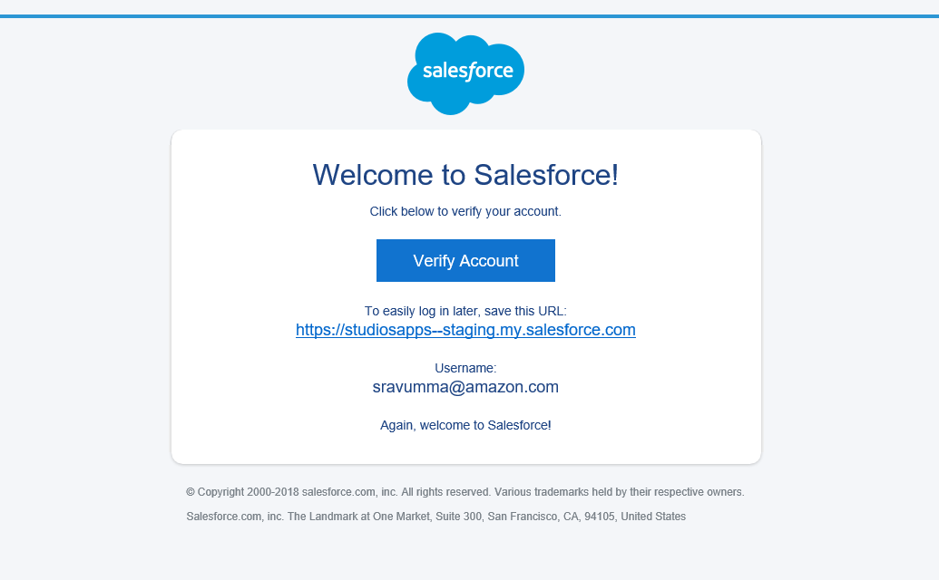
Task: Click "United States" at the address end
Action: [653, 516]
